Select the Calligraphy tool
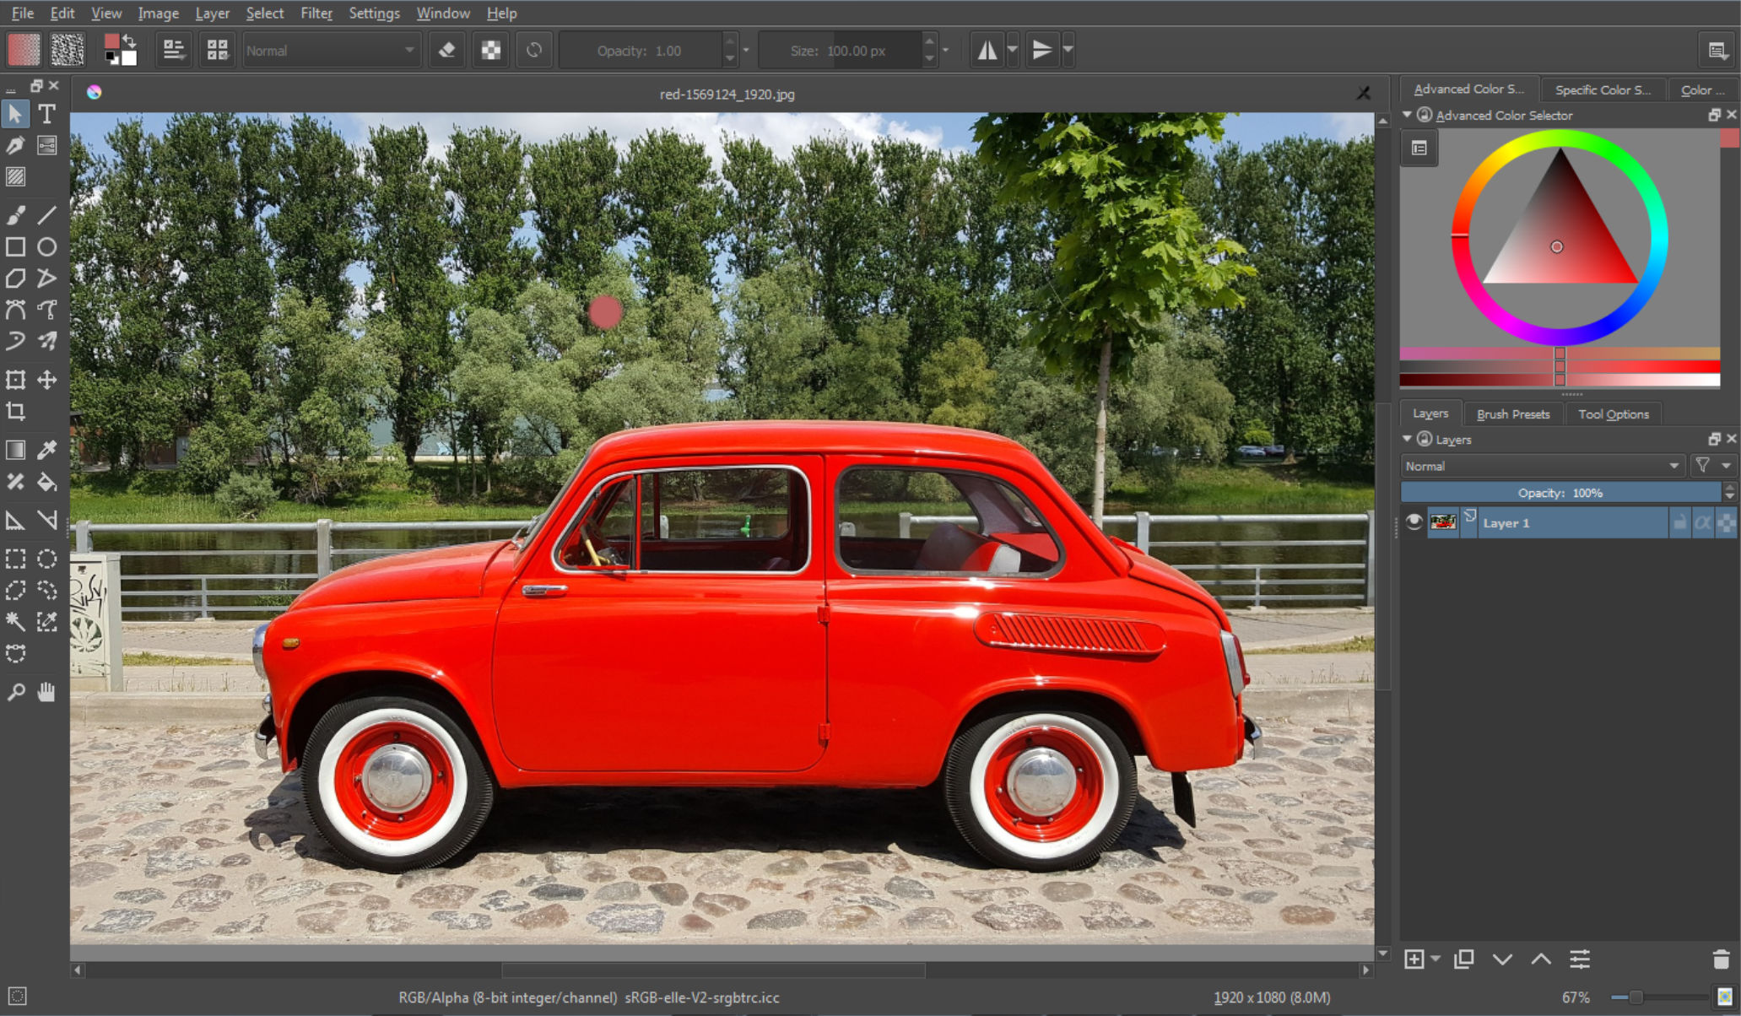The image size is (1741, 1016). [15, 145]
